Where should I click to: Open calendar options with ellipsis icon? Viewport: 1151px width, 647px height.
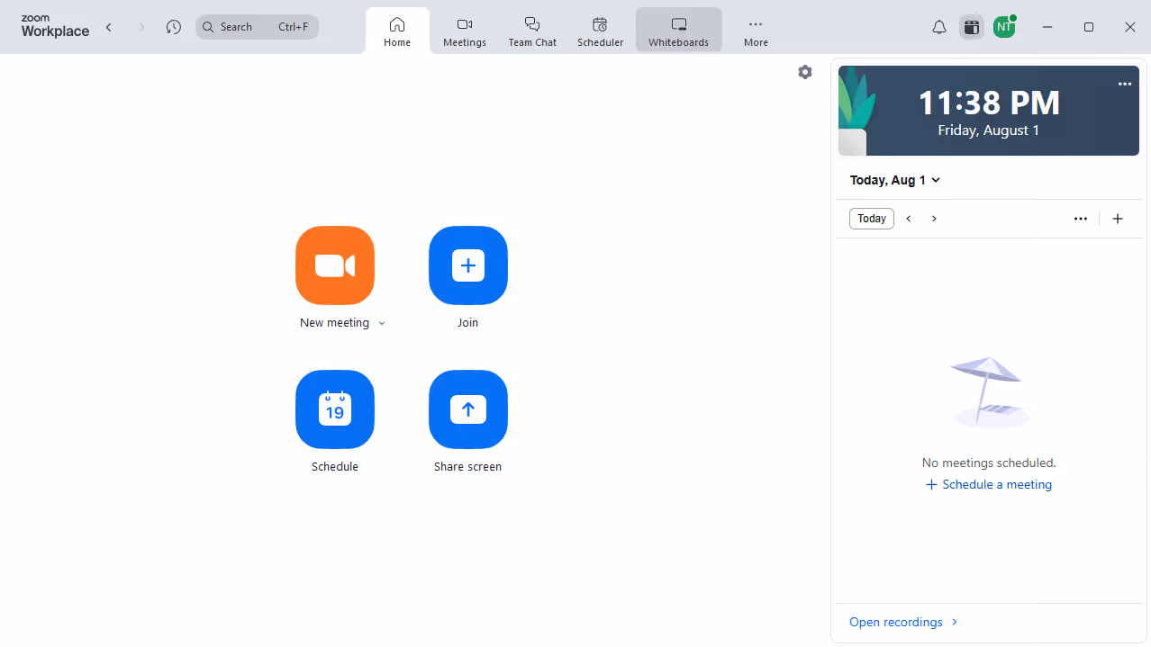click(x=1080, y=218)
